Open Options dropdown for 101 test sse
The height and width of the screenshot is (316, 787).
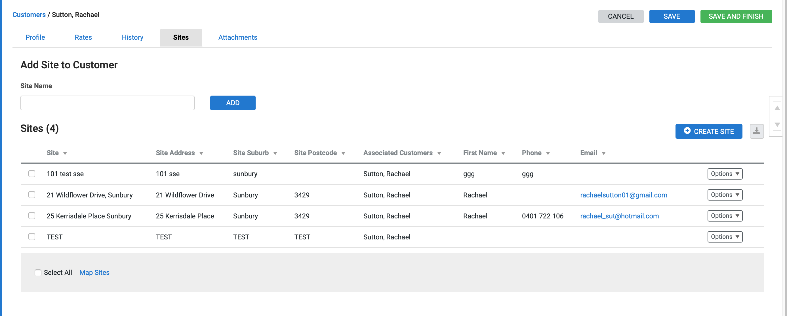pyautogui.click(x=725, y=174)
